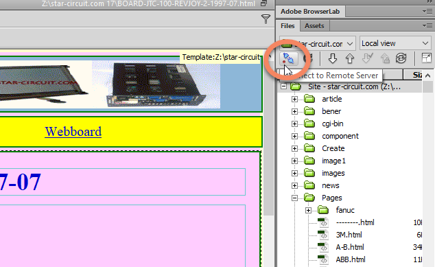The image size is (435, 267).
Task: Open Files panel options menu icon
Action: coord(427,26)
